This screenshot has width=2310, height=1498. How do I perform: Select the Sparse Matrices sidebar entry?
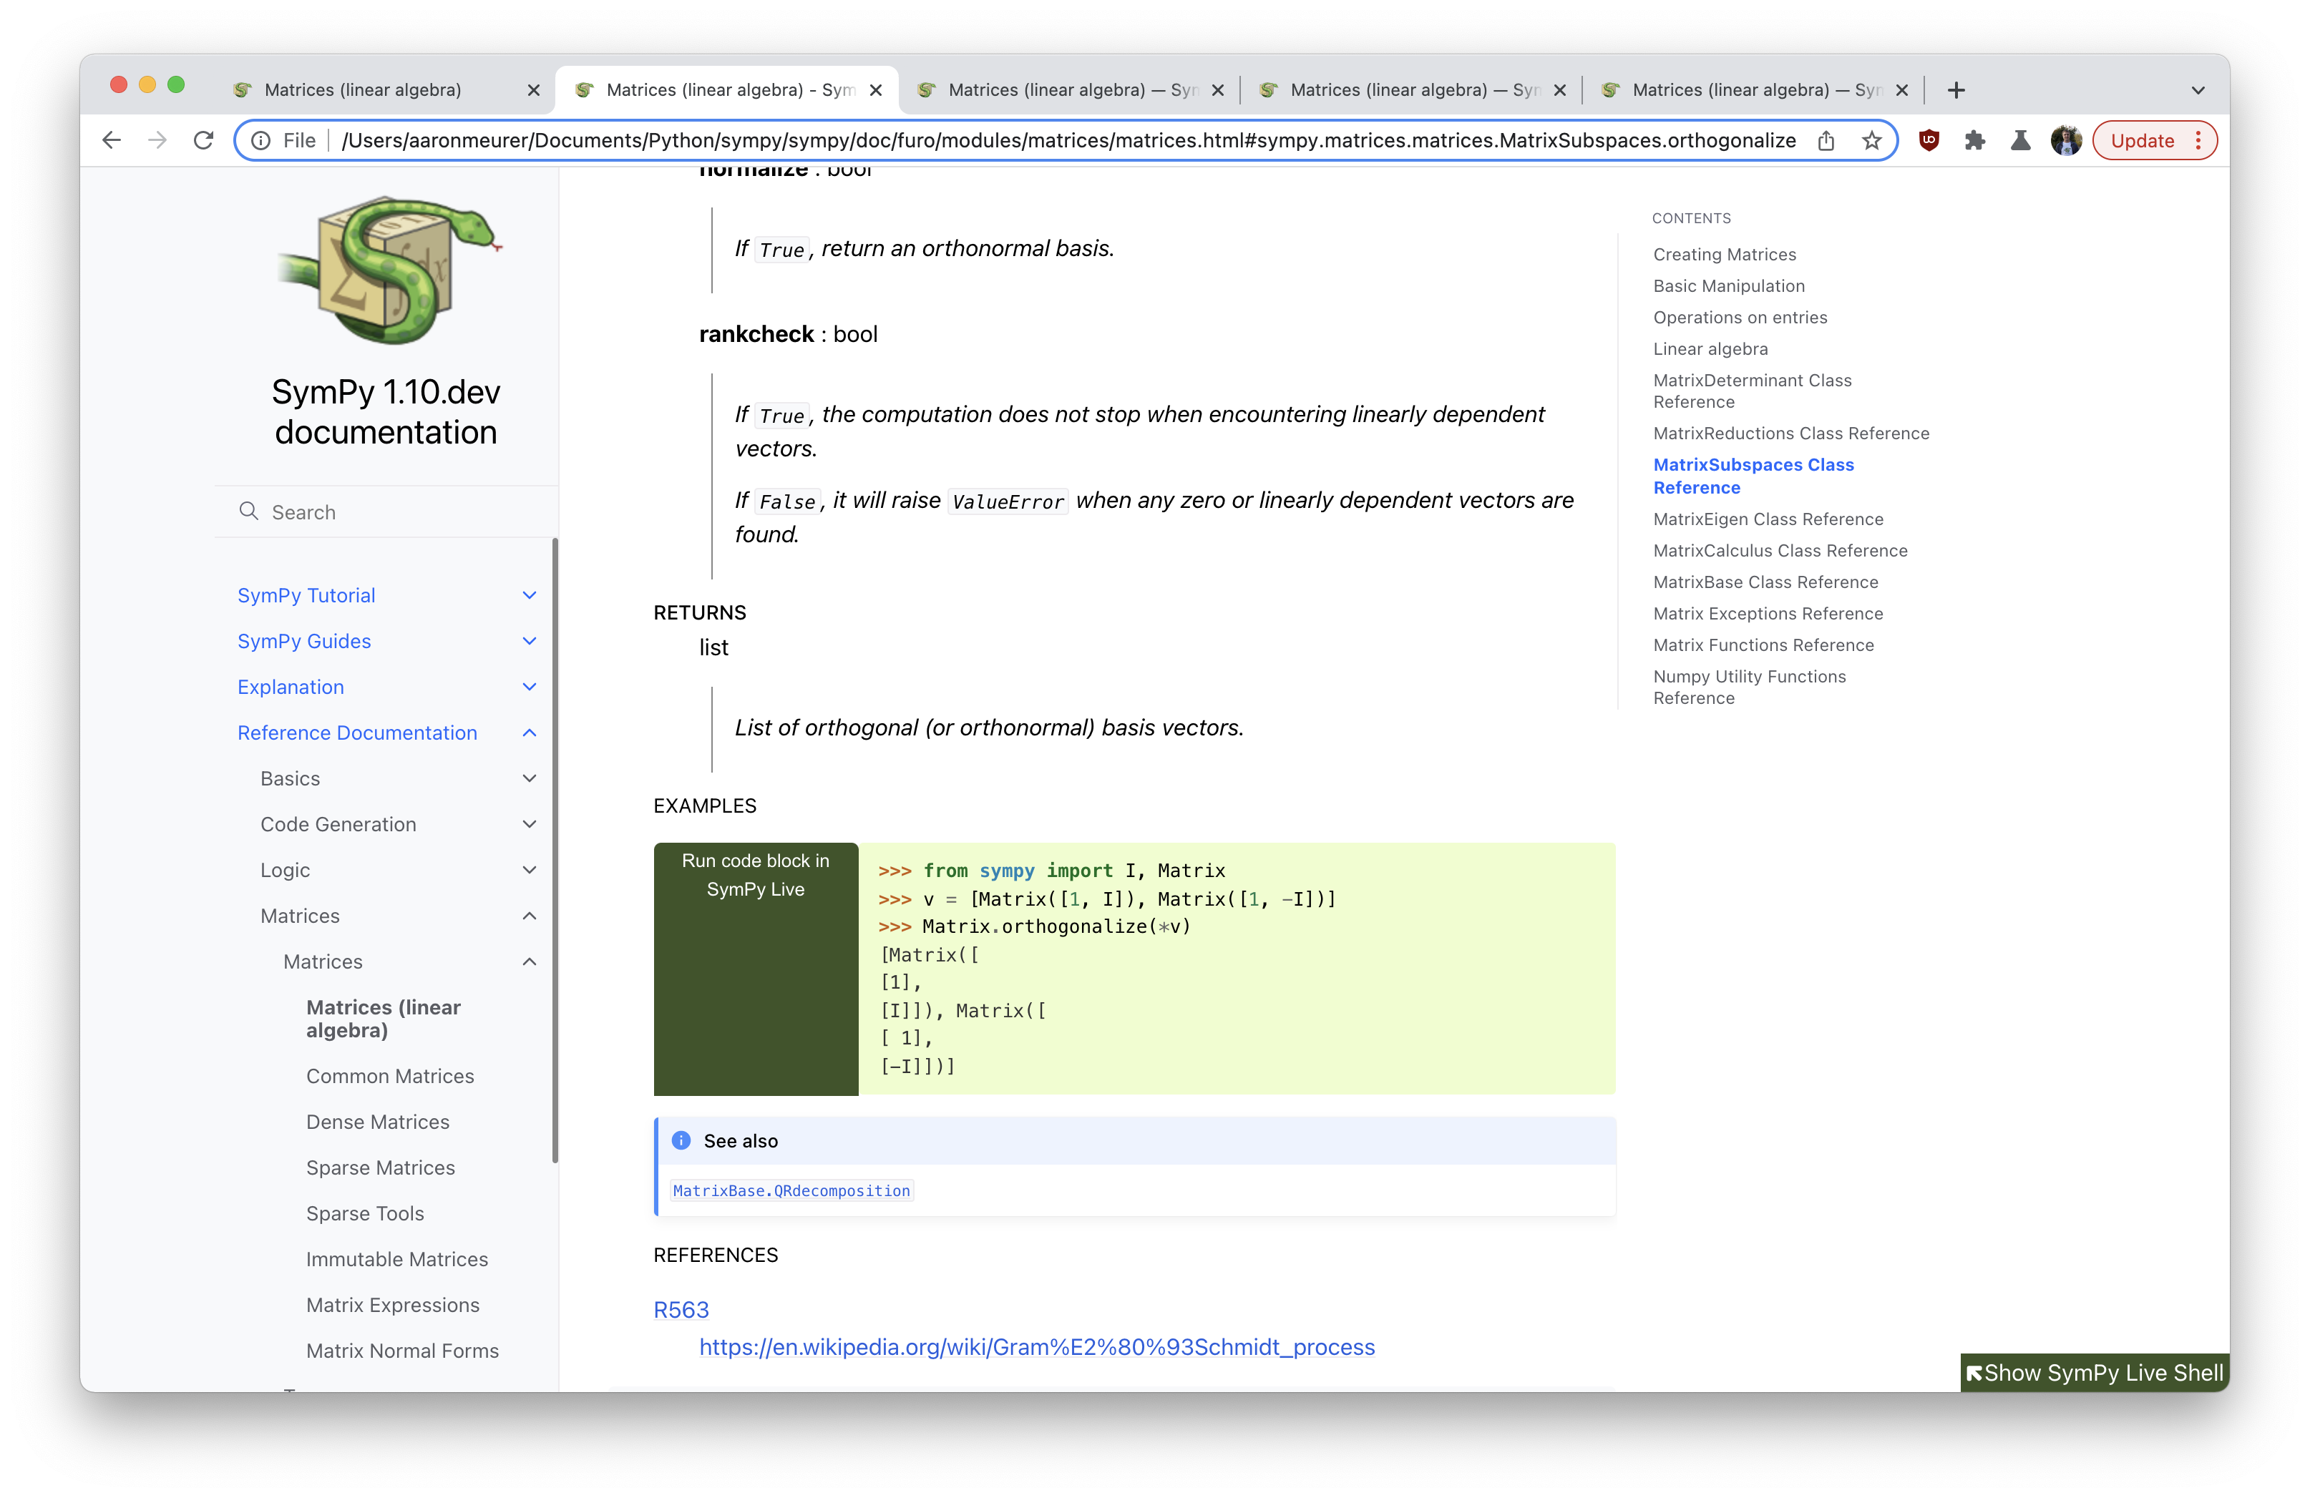pos(381,1167)
